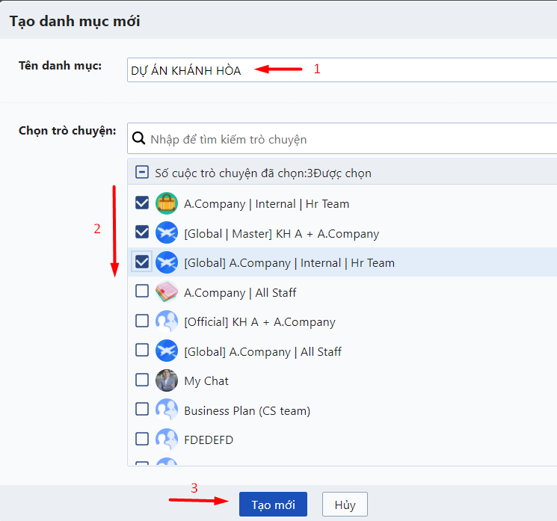
Task: Toggle the select-all checkbox in header row
Action: tap(142, 173)
